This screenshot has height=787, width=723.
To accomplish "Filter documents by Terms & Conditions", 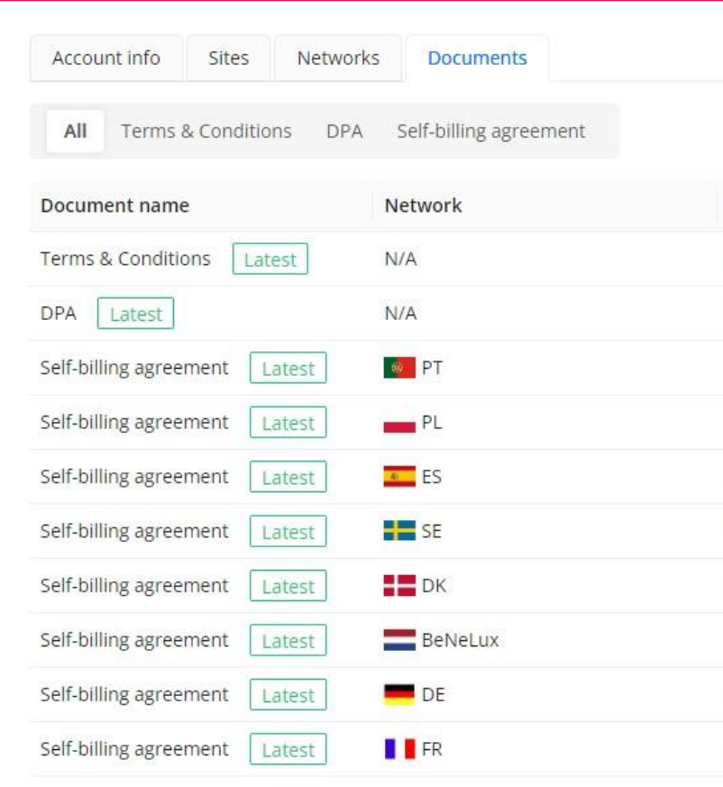I will coord(206,132).
